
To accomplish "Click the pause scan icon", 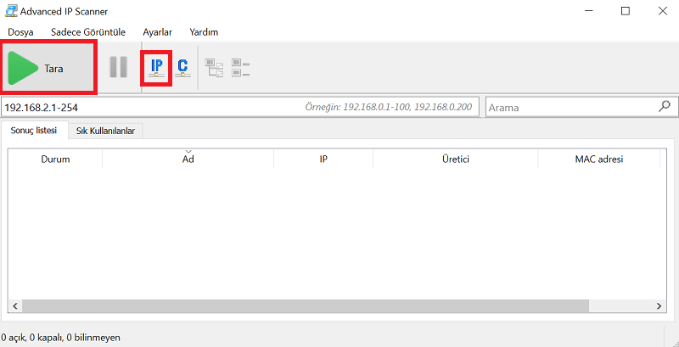I will (x=118, y=67).
